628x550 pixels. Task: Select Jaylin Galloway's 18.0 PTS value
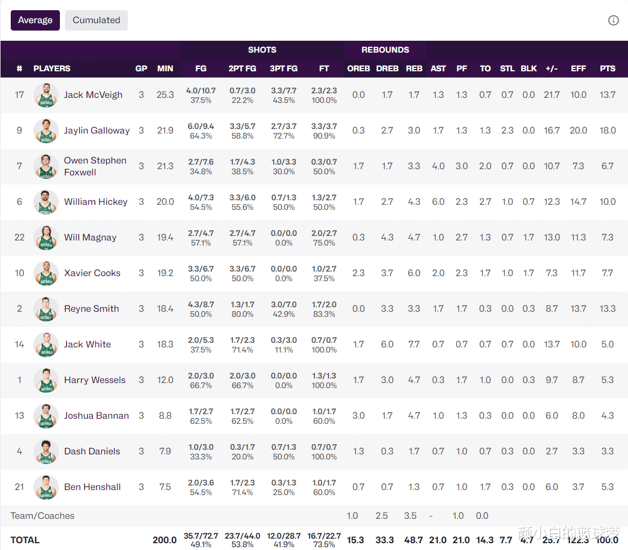[608, 131]
